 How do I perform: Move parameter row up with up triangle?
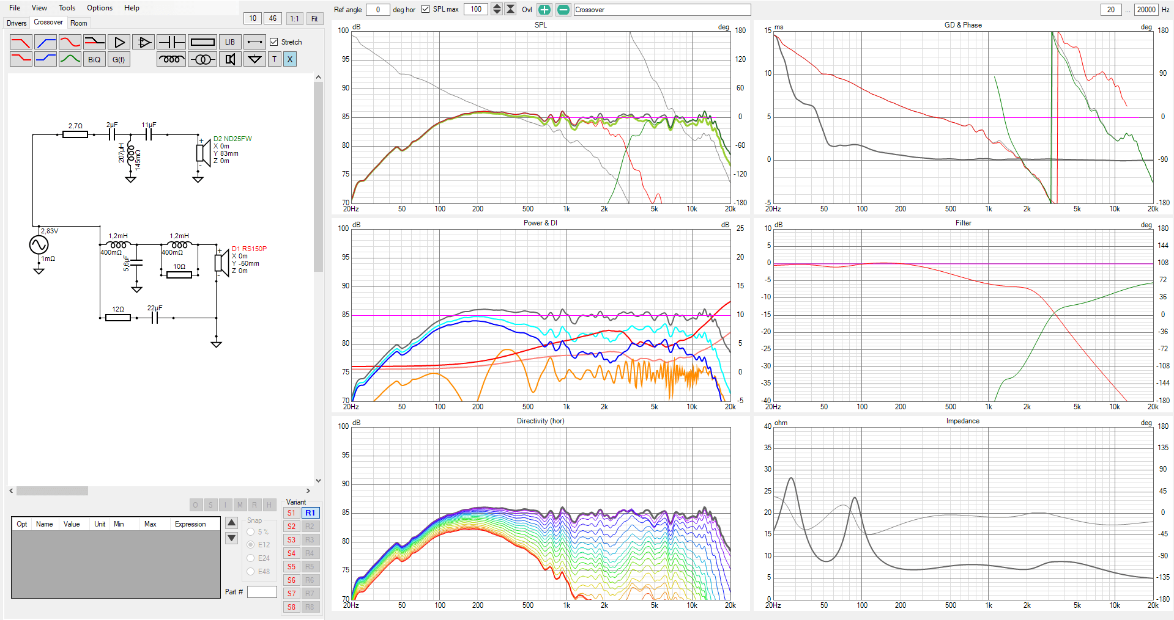(x=232, y=523)
